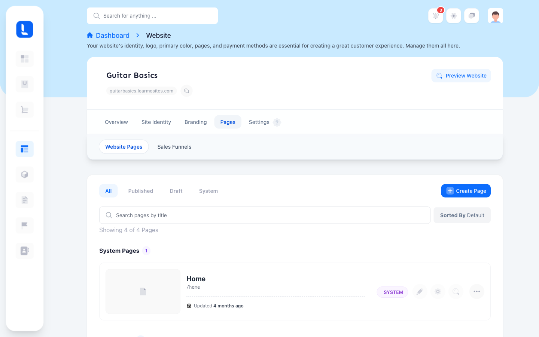The width and height of the screenshot is (539, 337).
Task: Select the Website Pages sub-tab
Action: (124, 147)
